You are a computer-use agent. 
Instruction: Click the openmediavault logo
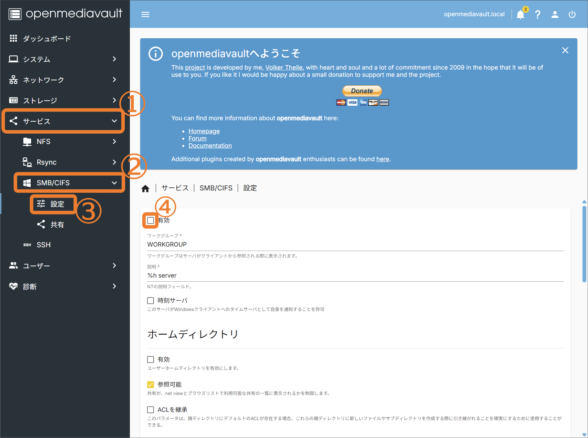point(65,14)
